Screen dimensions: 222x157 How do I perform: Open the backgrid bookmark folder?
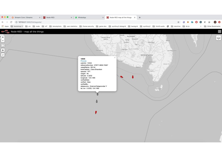(133, 26)
